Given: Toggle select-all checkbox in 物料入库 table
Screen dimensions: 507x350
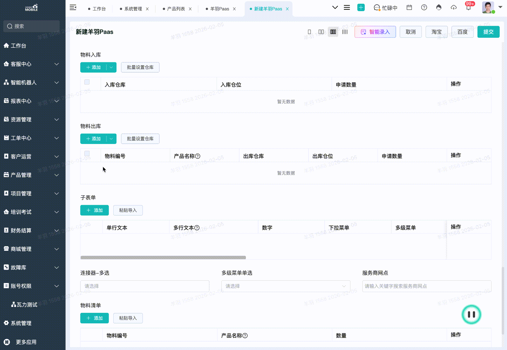Looking at the screenshot, I should coord(87,82).
